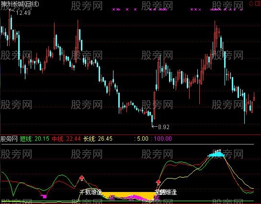Click the 千载难逢 signal text
261x204 pixels.
coord(91,192)
